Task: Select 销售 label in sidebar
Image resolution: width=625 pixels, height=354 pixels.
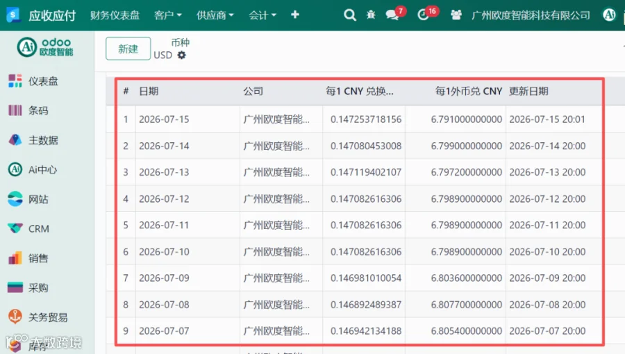Action: [x=38, y=258]
